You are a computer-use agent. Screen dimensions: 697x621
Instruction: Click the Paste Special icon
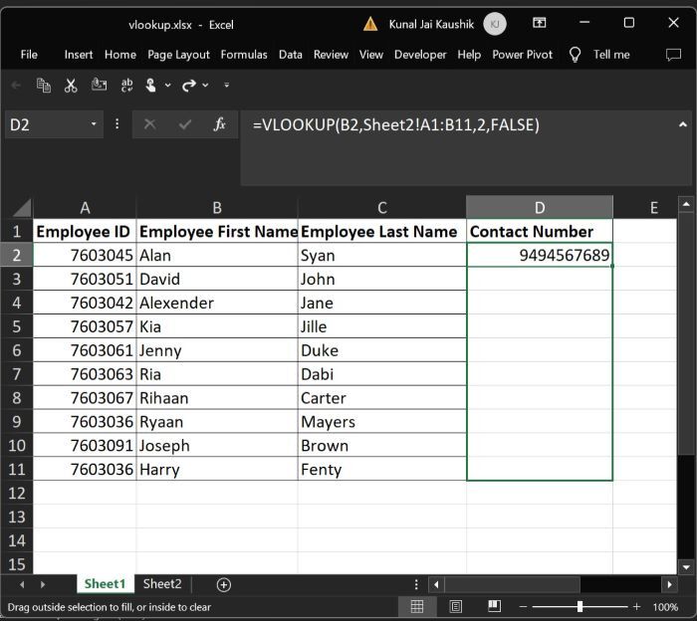pyautogui.click(x=99, y=85)
